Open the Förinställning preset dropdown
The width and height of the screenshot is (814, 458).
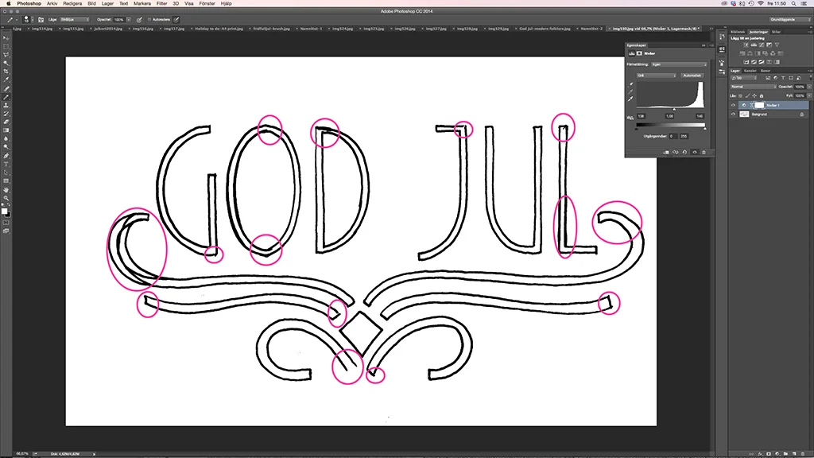[679, 64]
